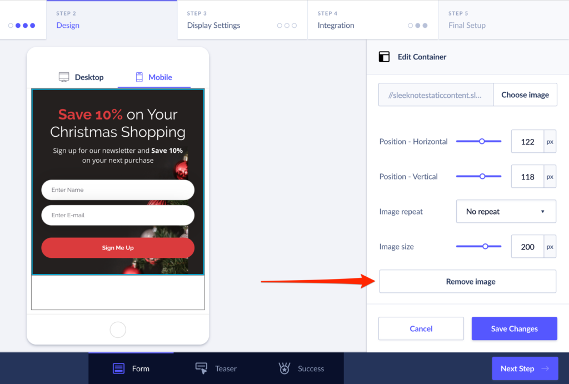
Task: Open px unit for Image size
Action: tap(550, 247)
